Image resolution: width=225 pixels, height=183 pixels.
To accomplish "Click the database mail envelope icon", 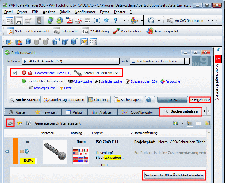I will pyautogui.click(x=56, y=42).
